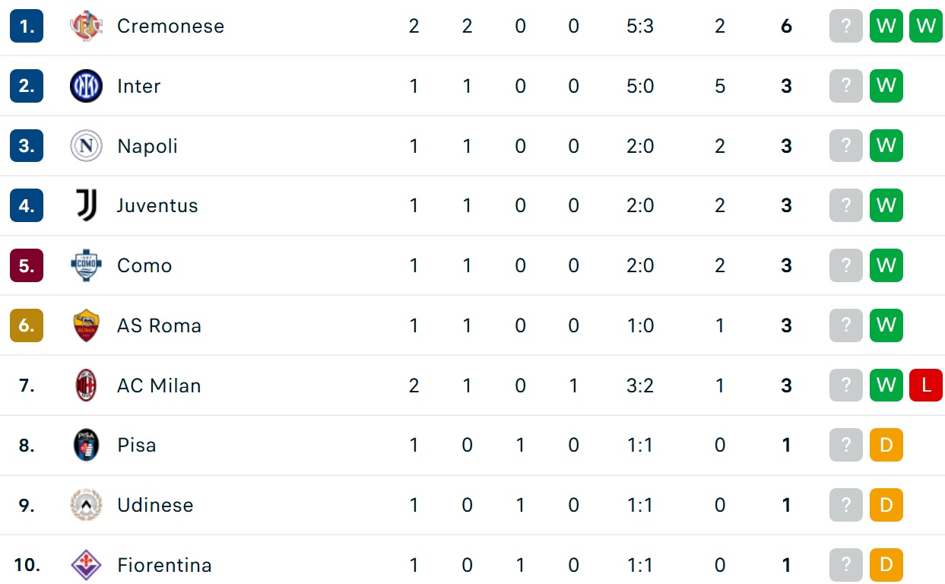
Task: Click the Cremonese club crest icon
Action: coord(86,27)
